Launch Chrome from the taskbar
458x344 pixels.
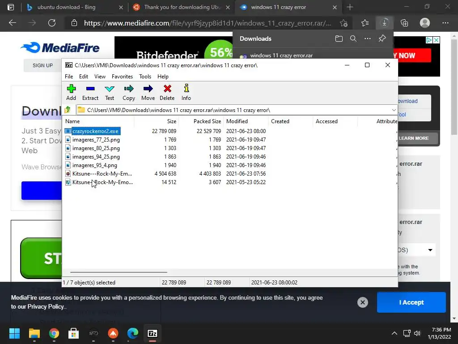click(x=54, y=333)
